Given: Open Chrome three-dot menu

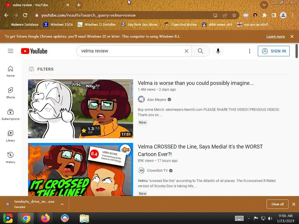Looking at the screenshot, I should (x=293, y=15).
